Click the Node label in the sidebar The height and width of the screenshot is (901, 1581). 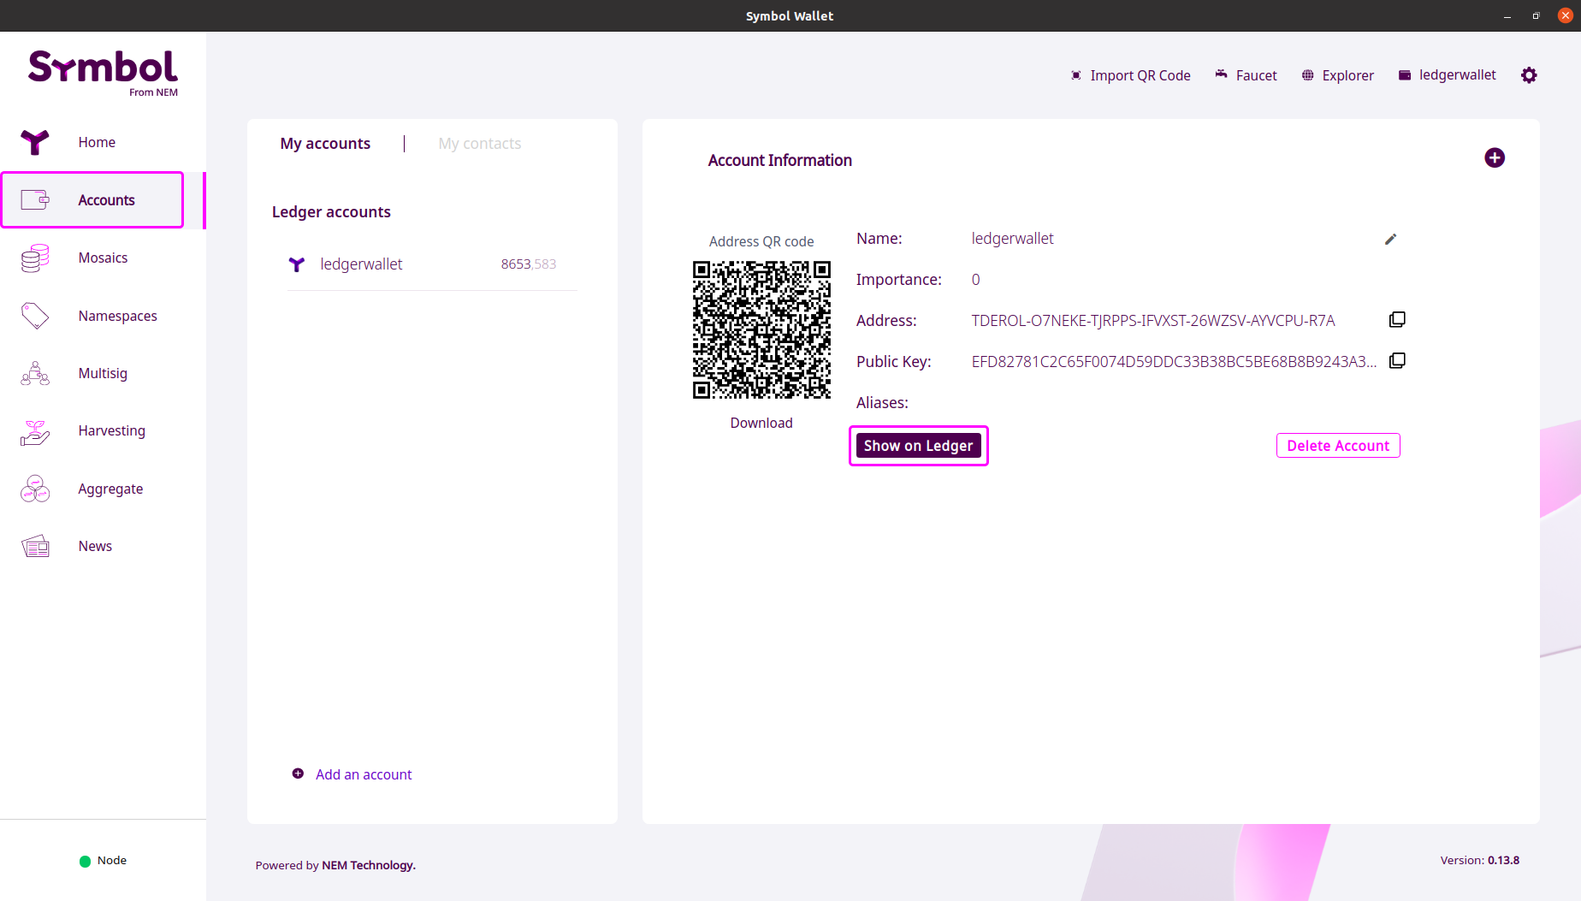tap(112, 860)
